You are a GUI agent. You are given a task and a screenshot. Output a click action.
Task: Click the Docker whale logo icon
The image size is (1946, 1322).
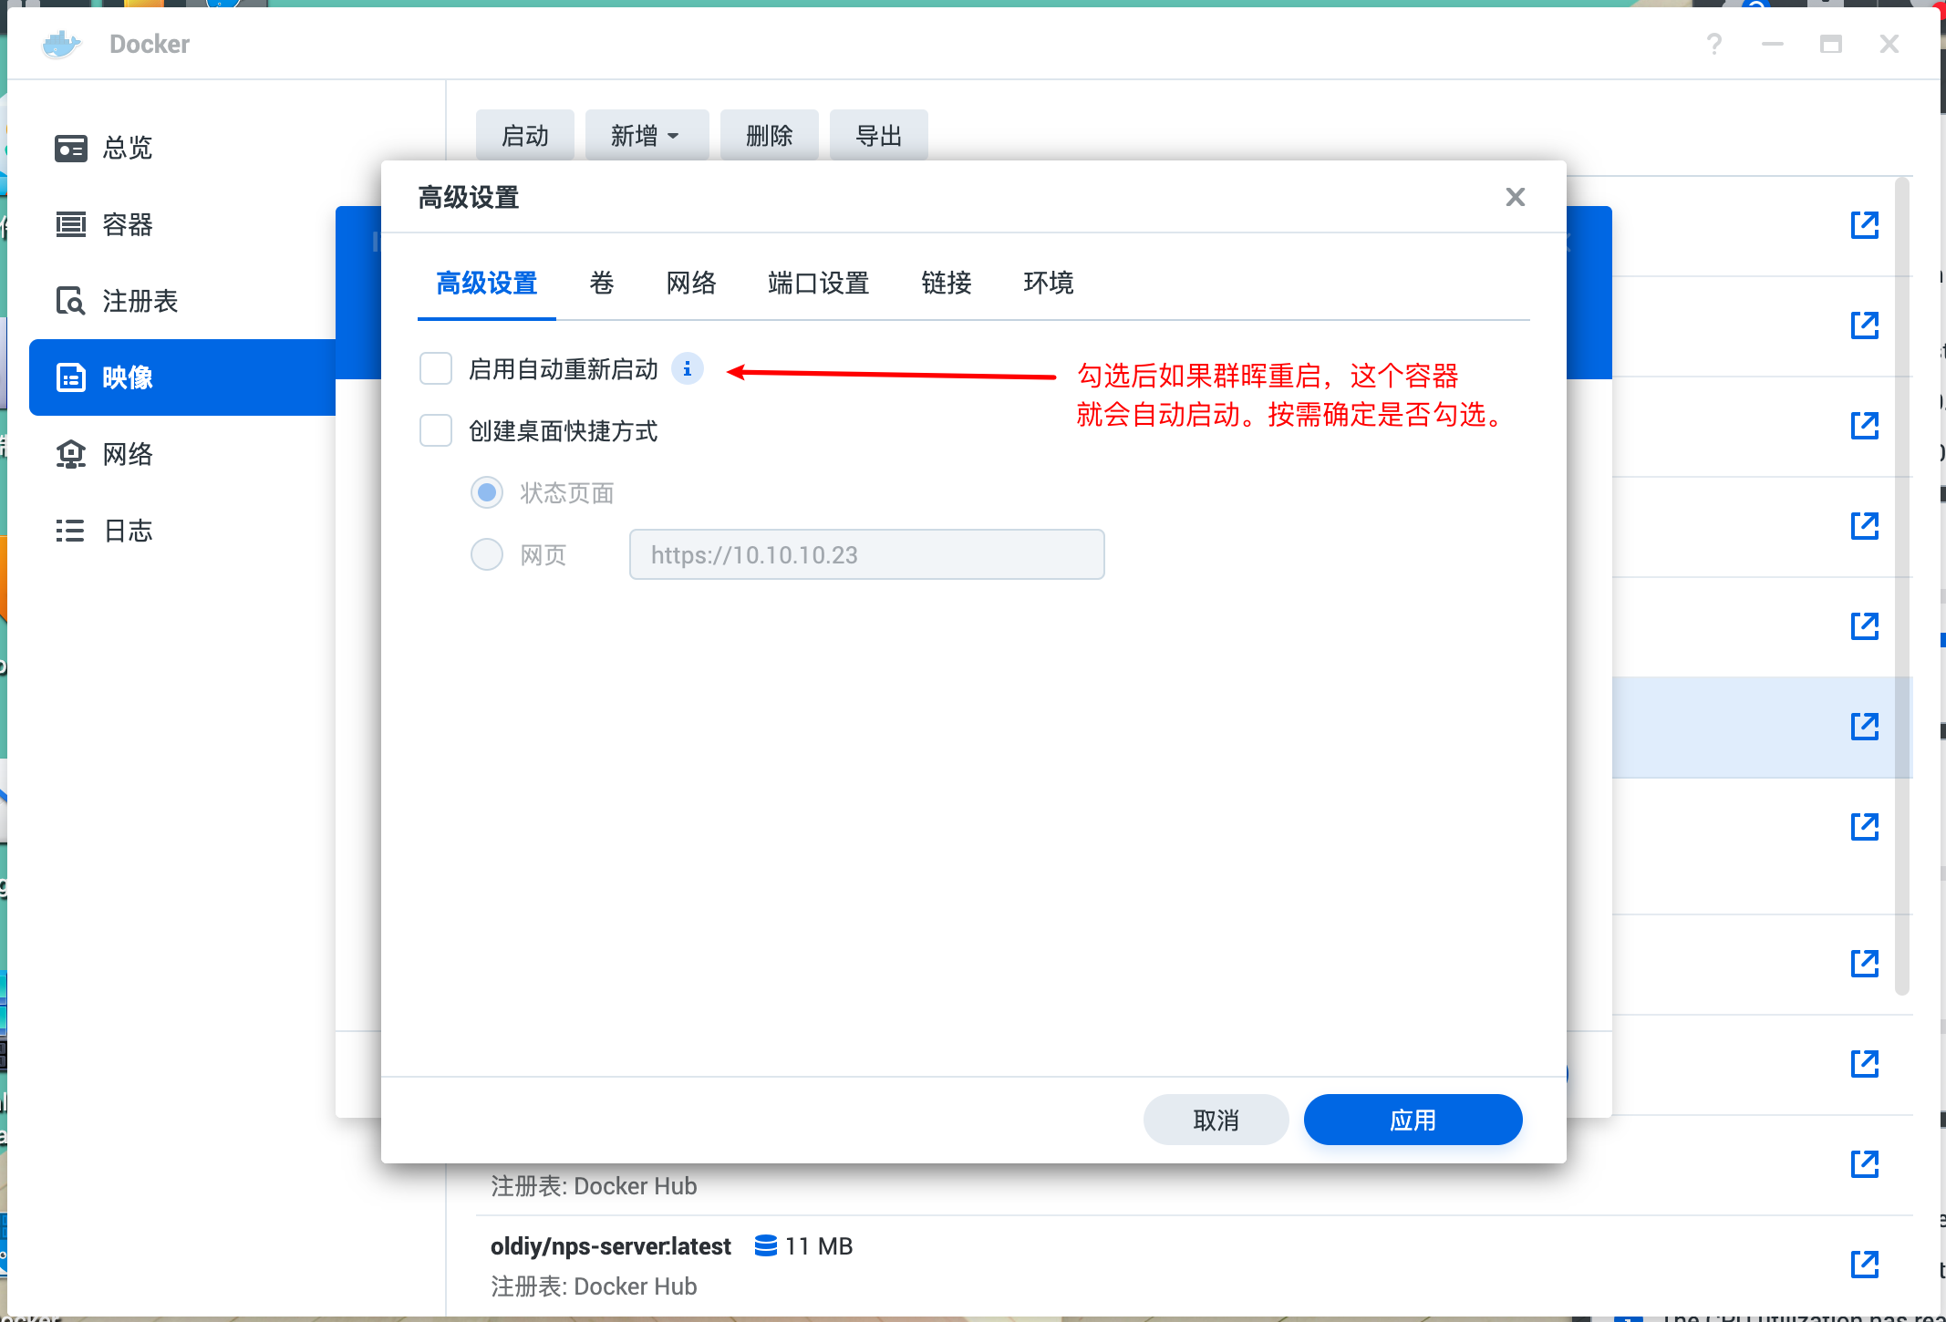point(61,44)
